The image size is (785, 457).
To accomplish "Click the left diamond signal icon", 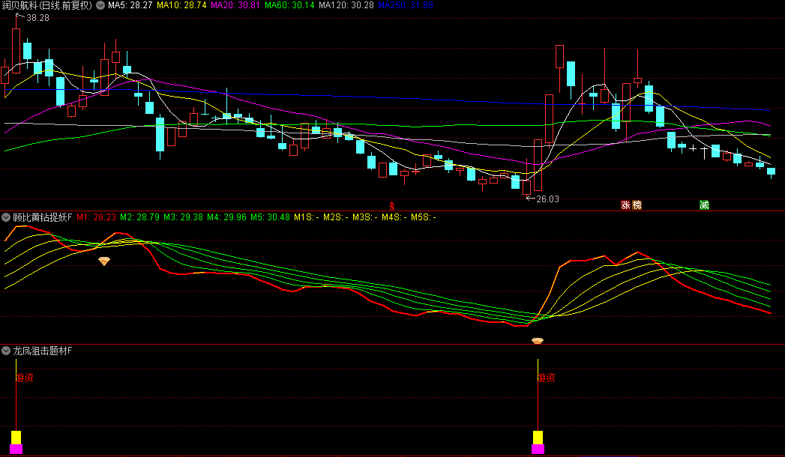I will (x=104, y=261).
